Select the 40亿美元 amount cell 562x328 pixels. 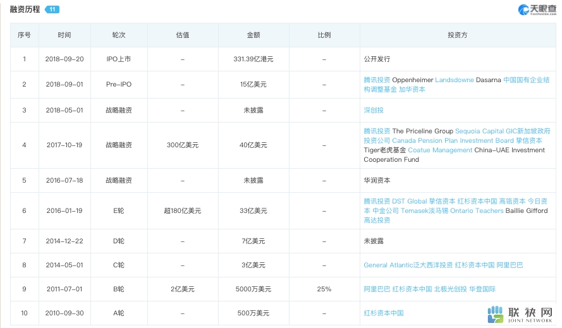tap(254, 145)
